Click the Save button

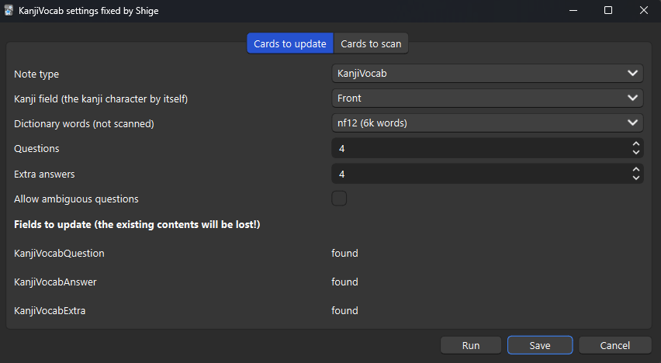(540, 345)
